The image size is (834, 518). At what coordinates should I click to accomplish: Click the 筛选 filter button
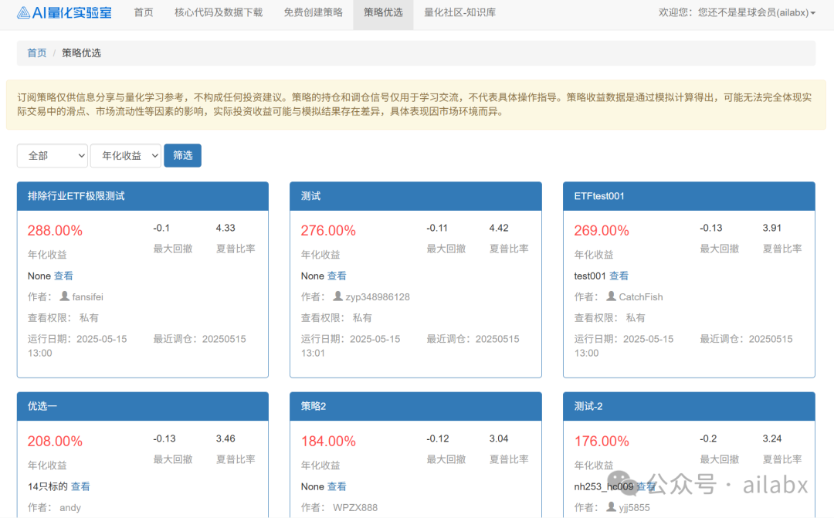click(x=182, y=155)
